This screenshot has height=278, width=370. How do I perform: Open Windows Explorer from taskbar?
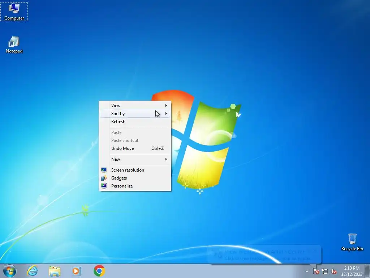(x=55, y=271)
